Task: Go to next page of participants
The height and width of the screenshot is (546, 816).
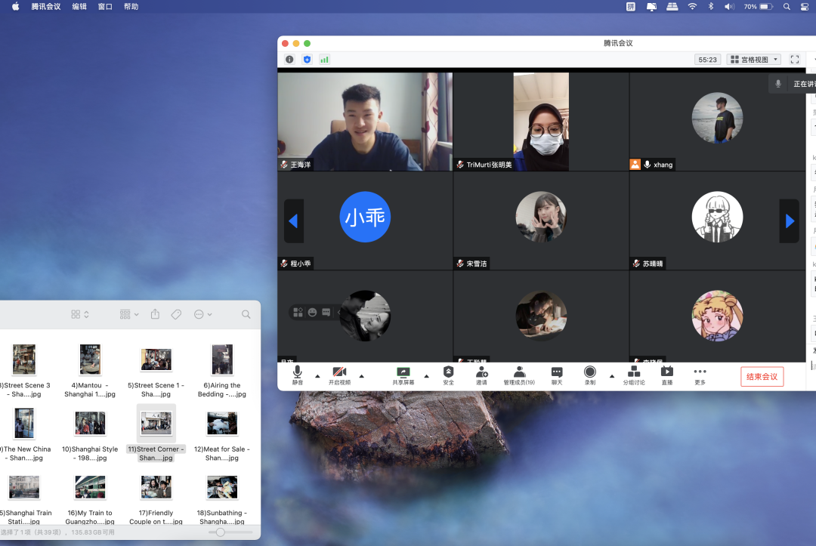Action: [789, 221]
